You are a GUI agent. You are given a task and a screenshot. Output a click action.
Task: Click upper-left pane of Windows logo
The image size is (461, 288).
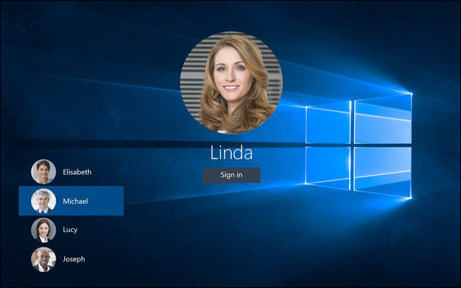[328, 124]
